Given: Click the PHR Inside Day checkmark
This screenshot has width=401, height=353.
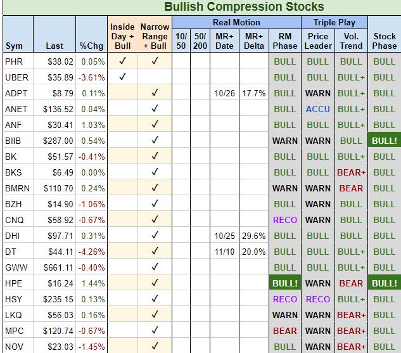Looking at the screenshot, I should point(123,61).
